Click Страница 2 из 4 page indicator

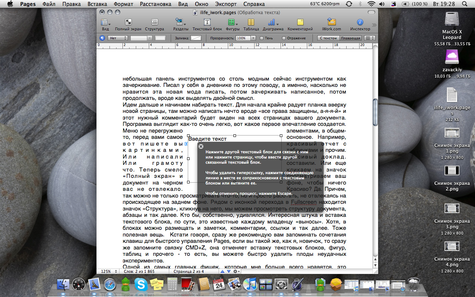click(189, 271)
